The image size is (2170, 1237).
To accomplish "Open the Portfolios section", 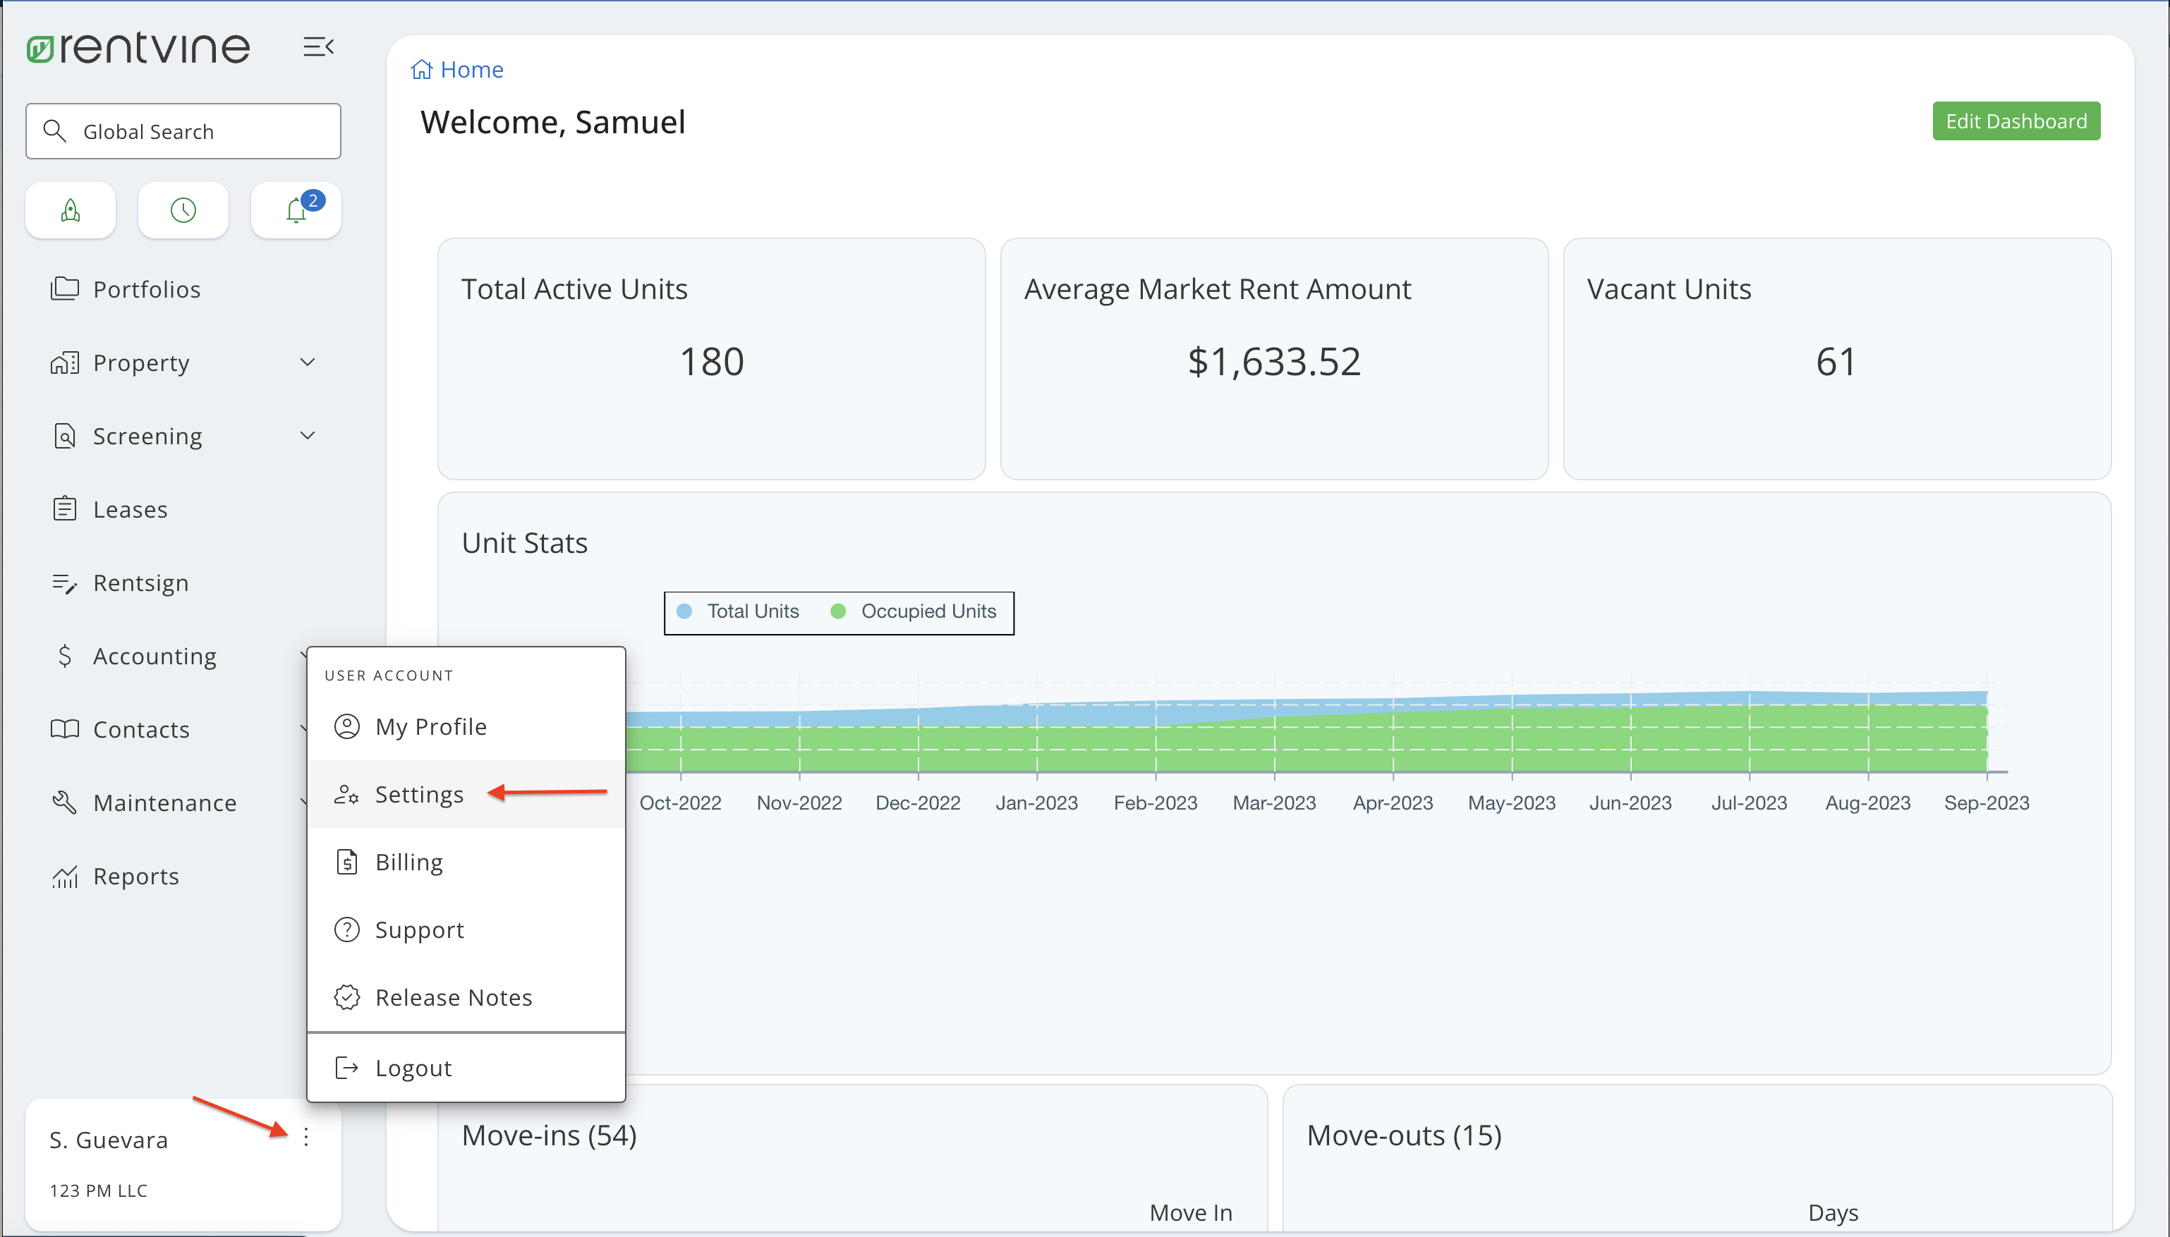I will (x=146, y=289).
